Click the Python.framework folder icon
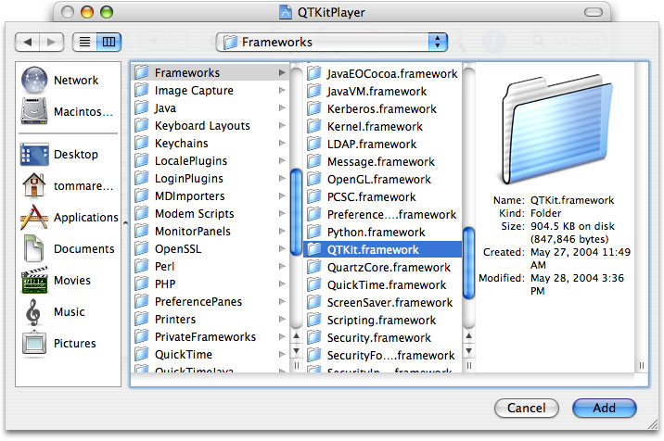Screen dimensions: 664x441 314,232
